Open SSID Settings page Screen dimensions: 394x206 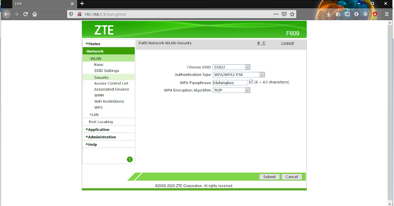pos(107,71)
